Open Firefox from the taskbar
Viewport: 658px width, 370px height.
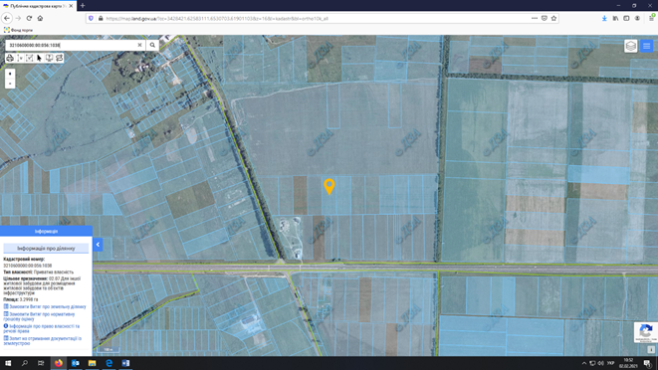tap(59, 363)
